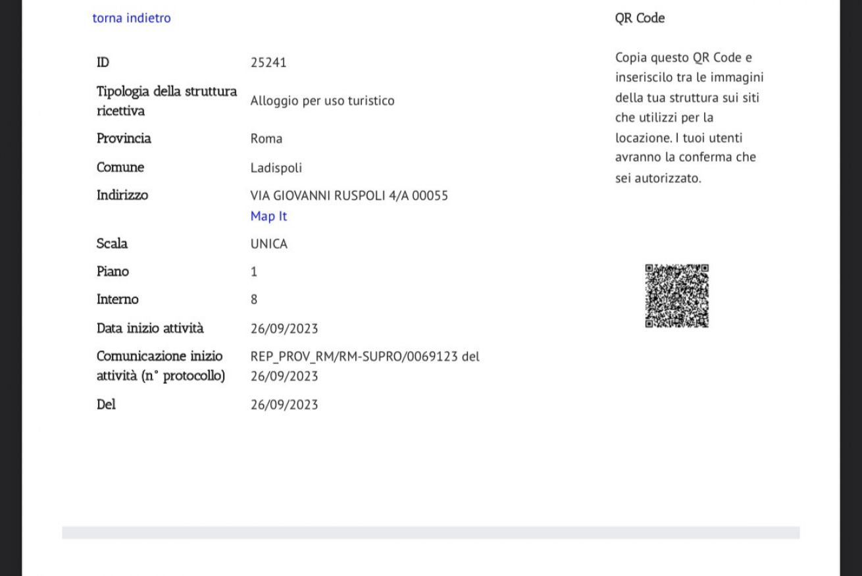This screenshot has height=576, width=862.
Task: Select text 'Alloggio per uso turistico'
Action: point(322,101)
